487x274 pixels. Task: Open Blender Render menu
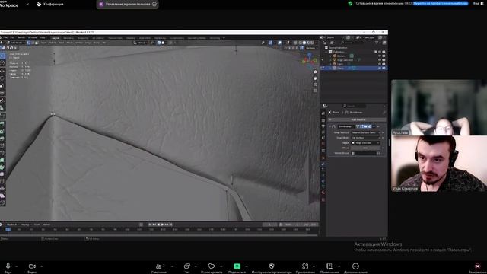21,37
